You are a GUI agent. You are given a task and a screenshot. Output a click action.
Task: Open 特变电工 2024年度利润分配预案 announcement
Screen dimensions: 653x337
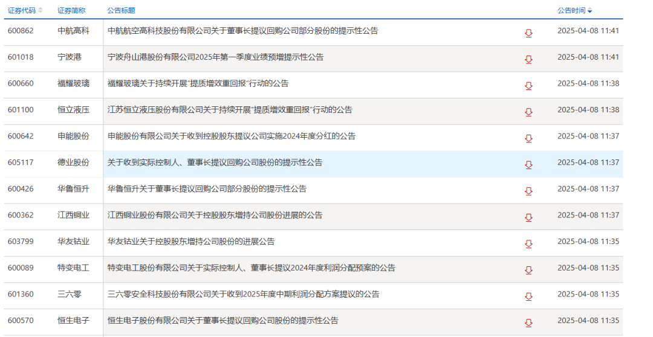(251, 268)
